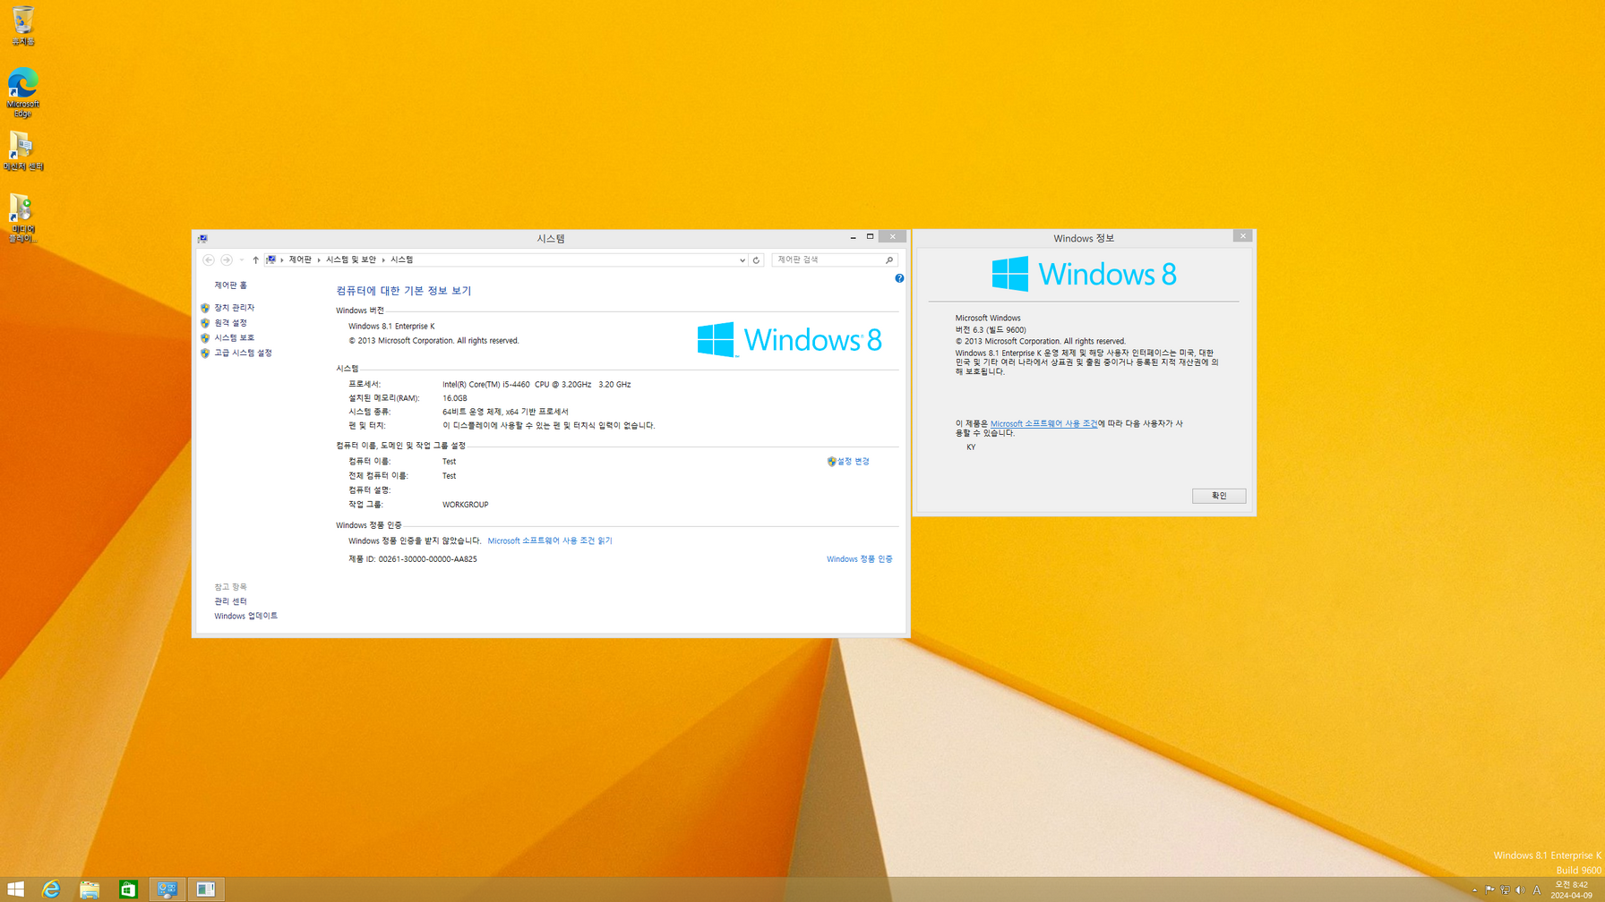Minimize the 시스템 window
The image size is (1605, 902).
[x=853, y=237]
